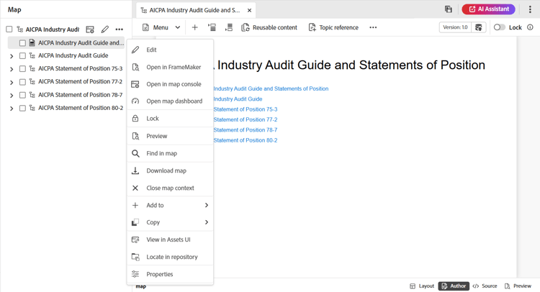Expand the Statement of Position 77-2 node
Viewport: 540px width, 292px height.
click(12, 82)
